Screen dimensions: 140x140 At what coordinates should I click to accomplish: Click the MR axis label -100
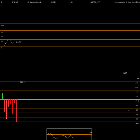(x=137, y=123)
